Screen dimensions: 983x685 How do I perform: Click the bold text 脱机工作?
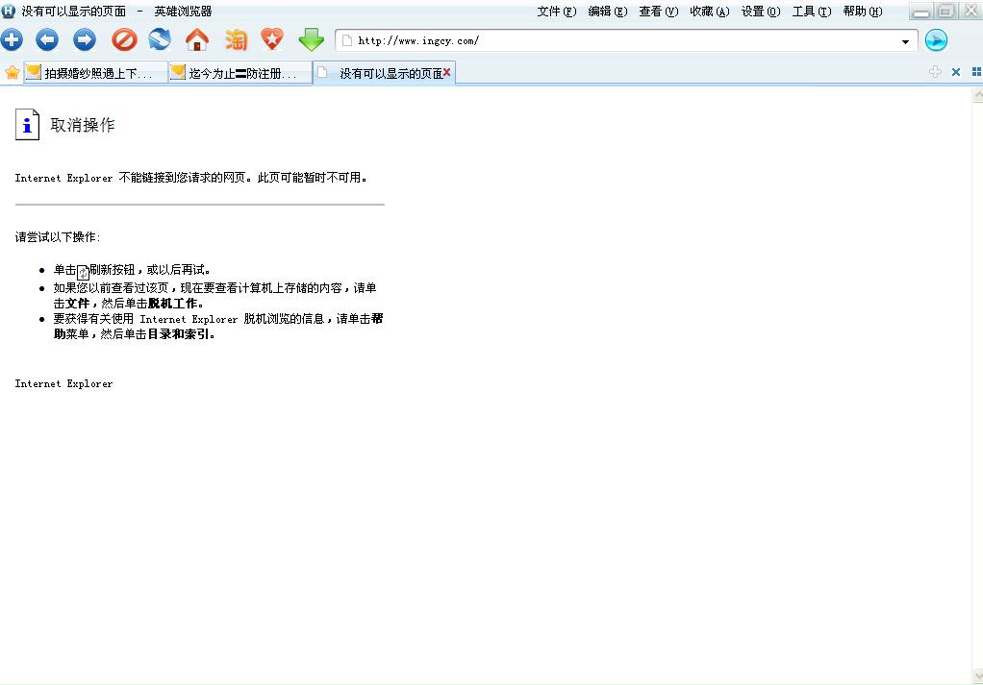(x=172, y=303)
